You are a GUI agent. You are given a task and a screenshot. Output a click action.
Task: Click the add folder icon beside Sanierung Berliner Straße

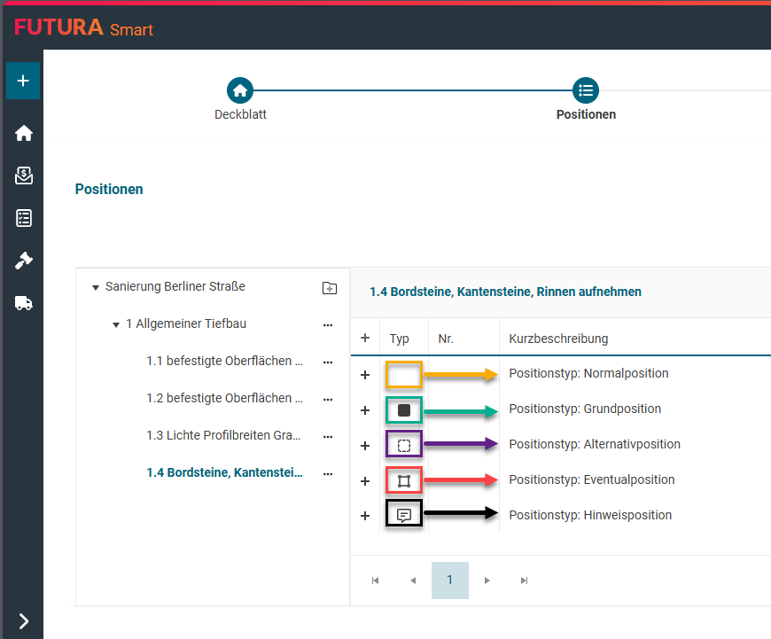coord(329,287)
